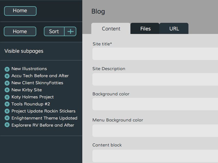
Task: Delete Project Update Rockin Stickers via x icon
Action: coord(7,111)
